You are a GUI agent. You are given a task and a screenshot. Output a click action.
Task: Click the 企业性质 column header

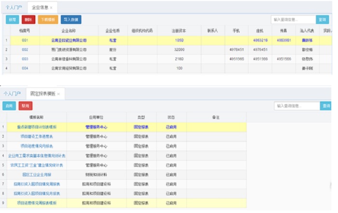113,31
